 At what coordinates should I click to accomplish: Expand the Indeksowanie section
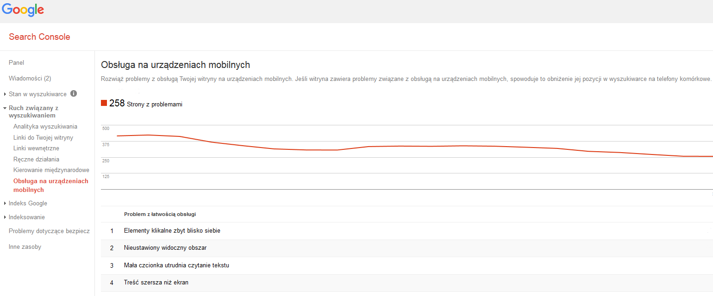tap(5, 217)
